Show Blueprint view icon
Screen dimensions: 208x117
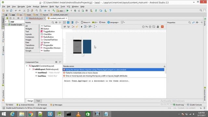(68, 22)
